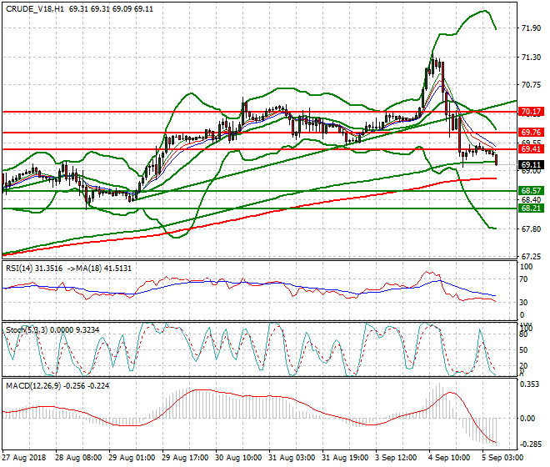Screen dimensions: 550x467
Task: Click the 67.80 price axis value
Action: [x=531, y=229]
